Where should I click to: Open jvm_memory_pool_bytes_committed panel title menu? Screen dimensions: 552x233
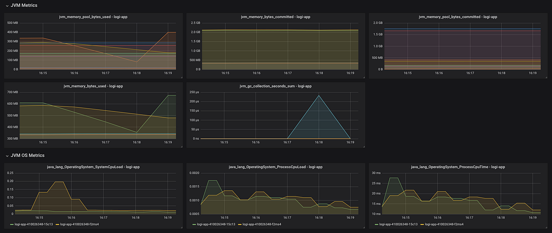click(x=458, y=17)
